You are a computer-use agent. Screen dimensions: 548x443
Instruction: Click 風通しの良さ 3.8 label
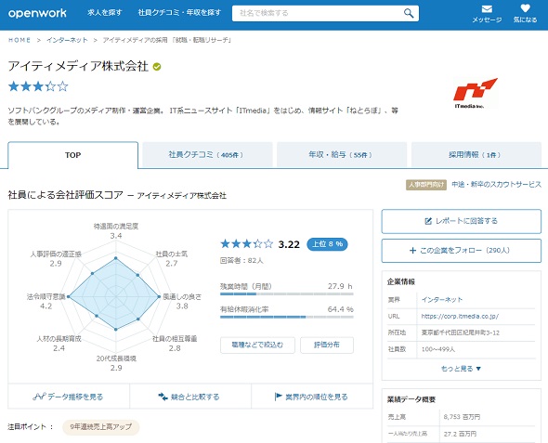182,301
